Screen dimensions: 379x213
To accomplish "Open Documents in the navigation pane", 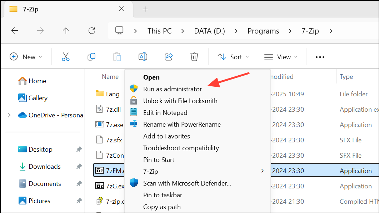I will pyautogui.click(x=40, y=184).
